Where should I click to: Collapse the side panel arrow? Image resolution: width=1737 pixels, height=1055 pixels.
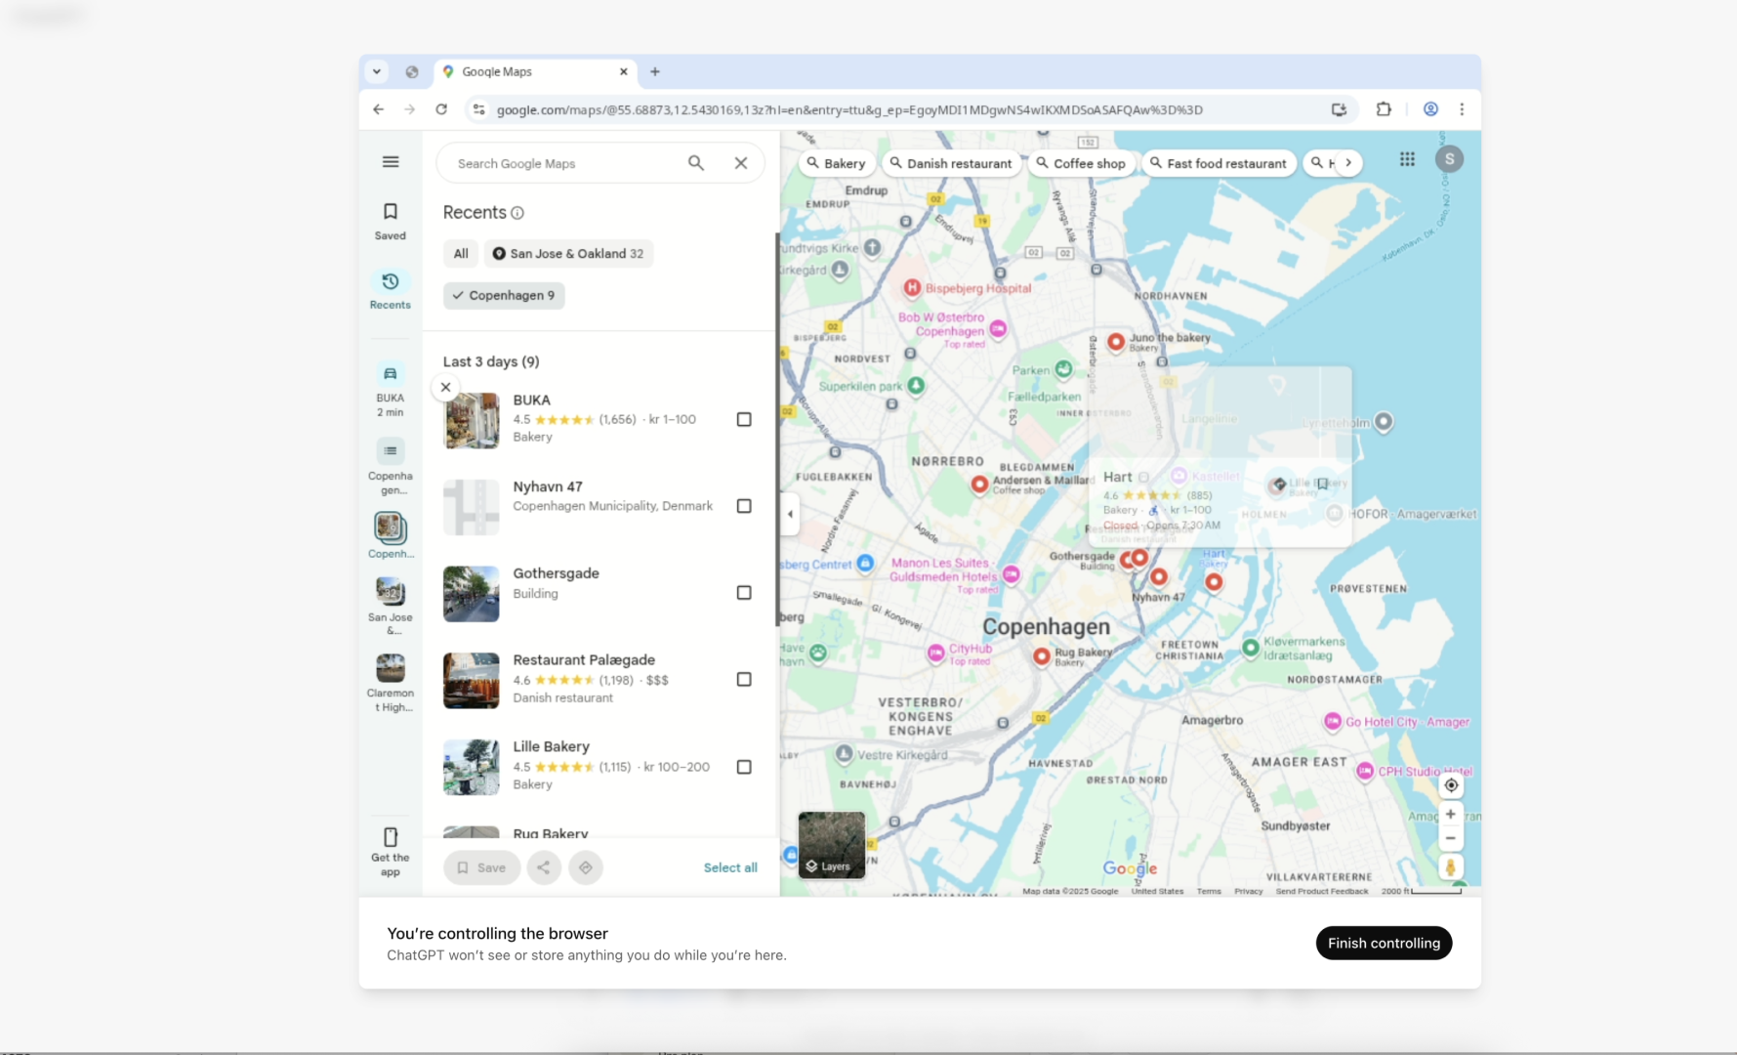[x=790, y=514]
